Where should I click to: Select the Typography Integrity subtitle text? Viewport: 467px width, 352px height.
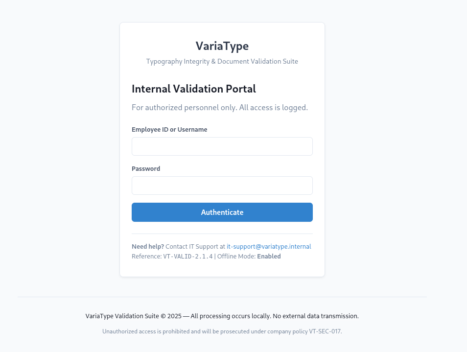(222, 62)
